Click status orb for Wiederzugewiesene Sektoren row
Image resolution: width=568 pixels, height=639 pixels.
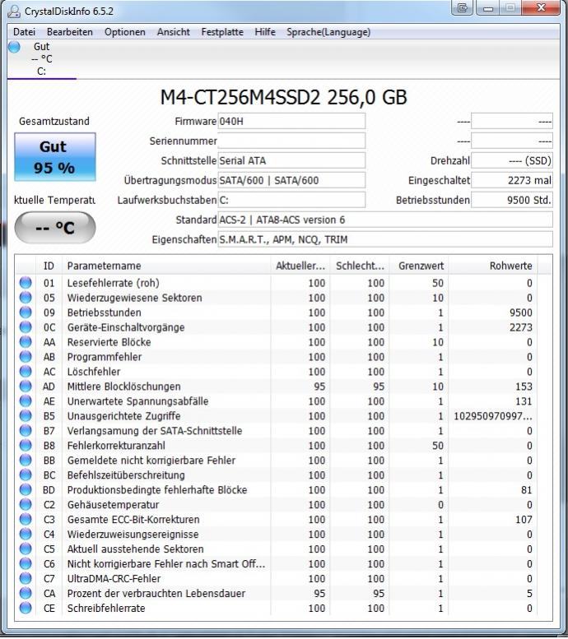click(x=26, y=298)
